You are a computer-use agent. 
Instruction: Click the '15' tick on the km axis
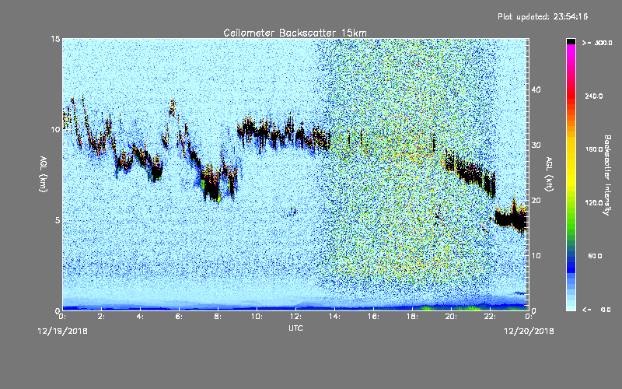(55, 39)
